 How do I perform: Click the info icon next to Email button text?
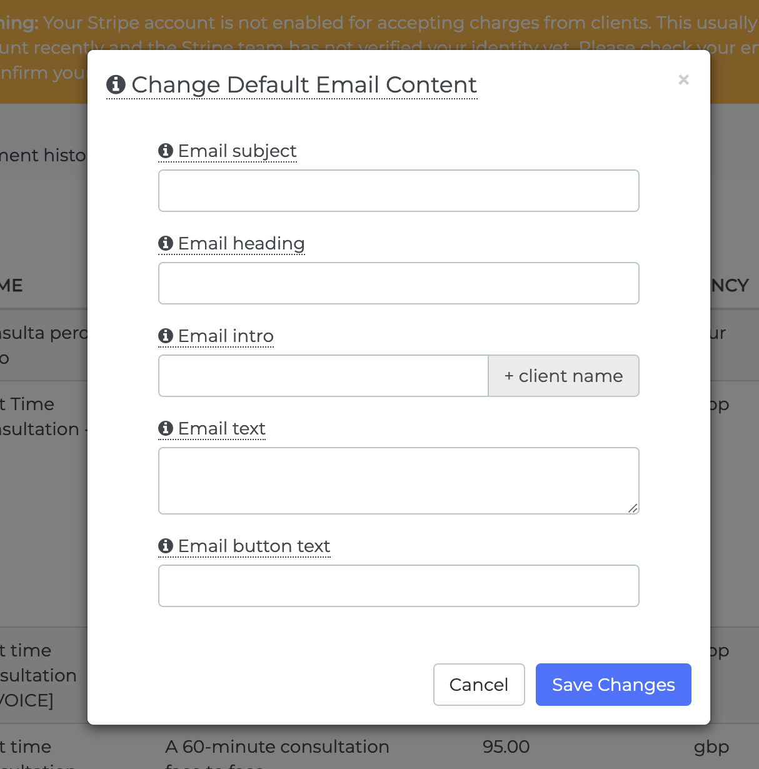click(166, 546)
